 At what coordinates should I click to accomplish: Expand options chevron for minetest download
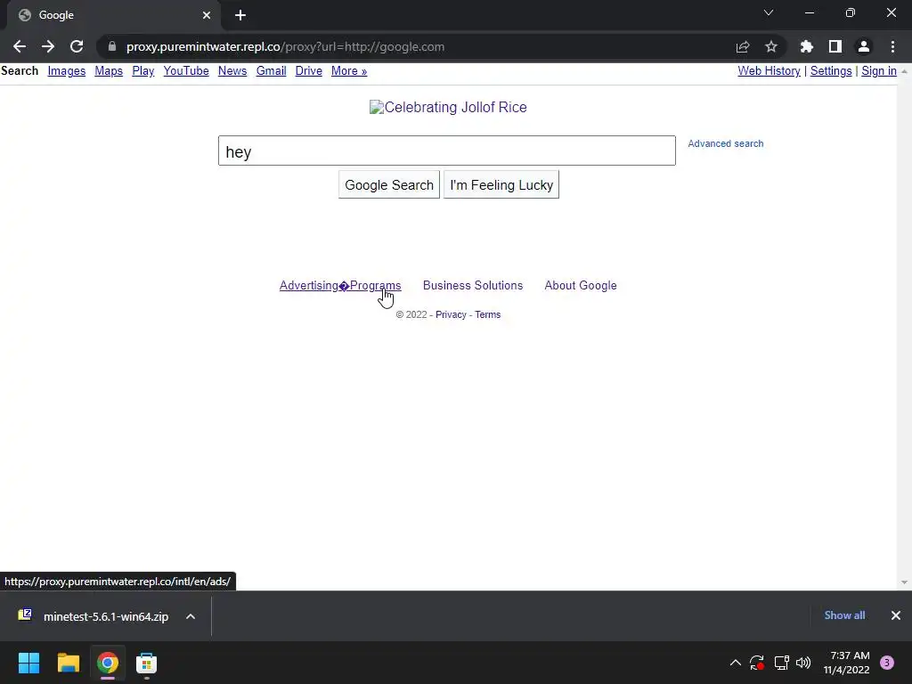click(191, 616)
